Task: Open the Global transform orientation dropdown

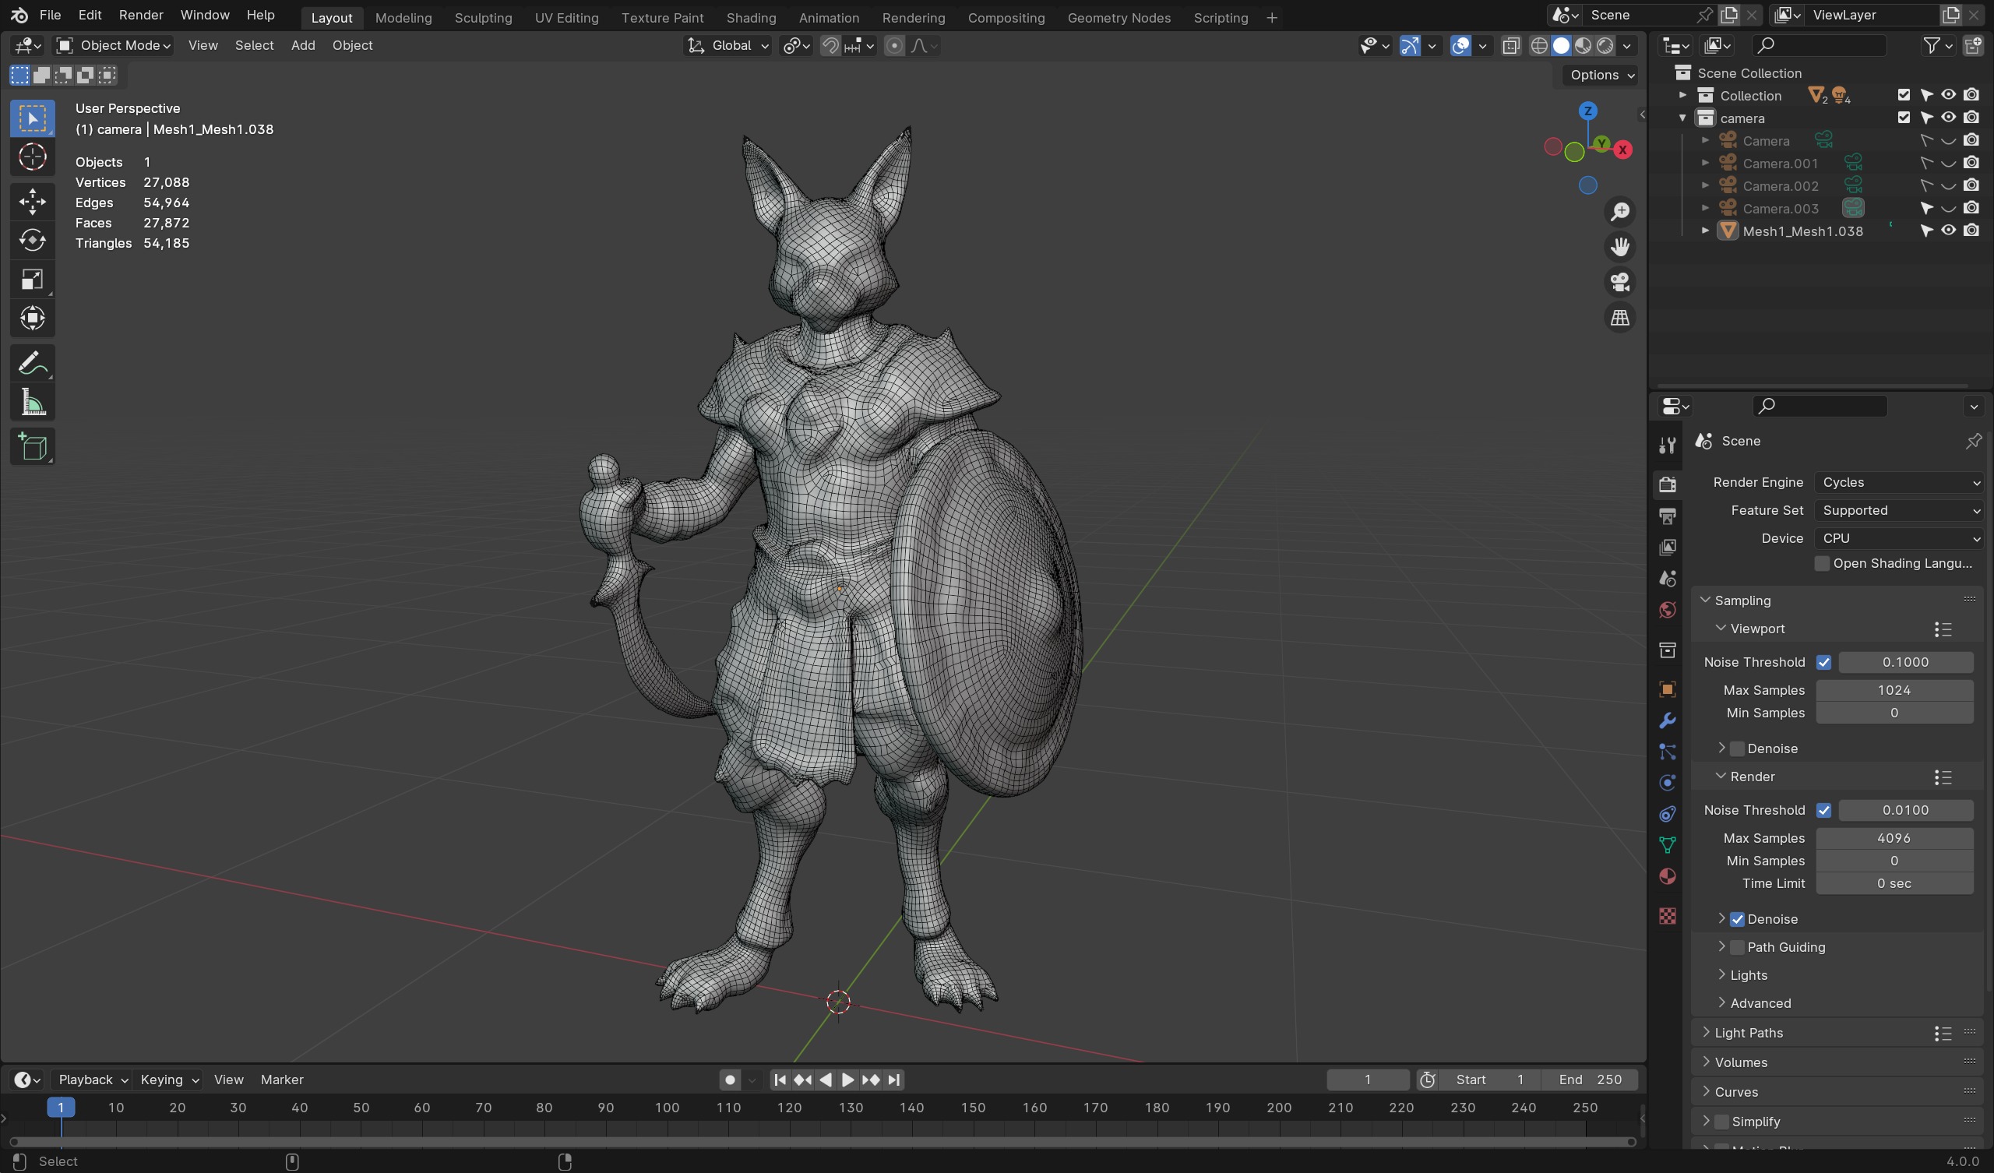Action: click(727, 46)
